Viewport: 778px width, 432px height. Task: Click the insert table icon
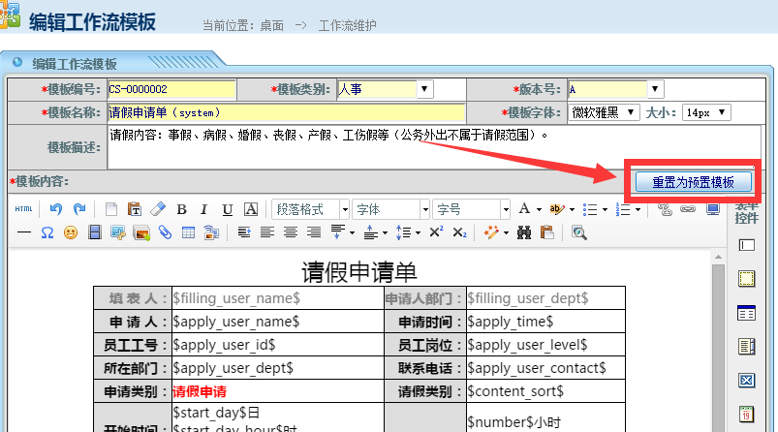188,232
